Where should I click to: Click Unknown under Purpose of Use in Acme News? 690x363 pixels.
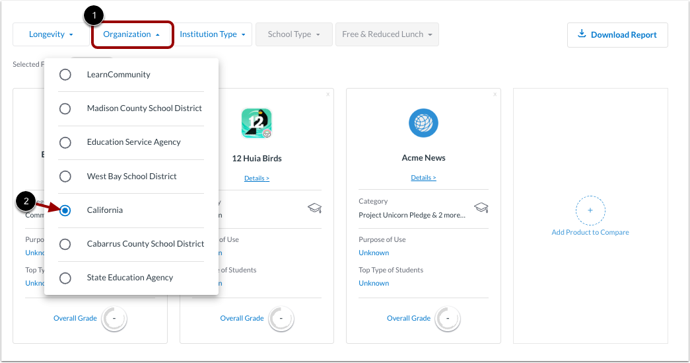374,253
